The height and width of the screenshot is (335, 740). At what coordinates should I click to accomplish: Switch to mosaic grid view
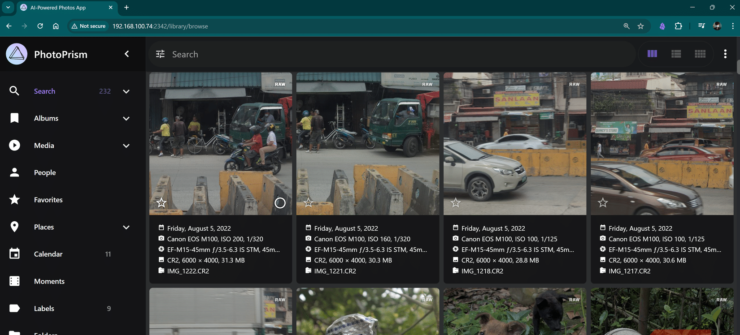[x=700, y=54]
